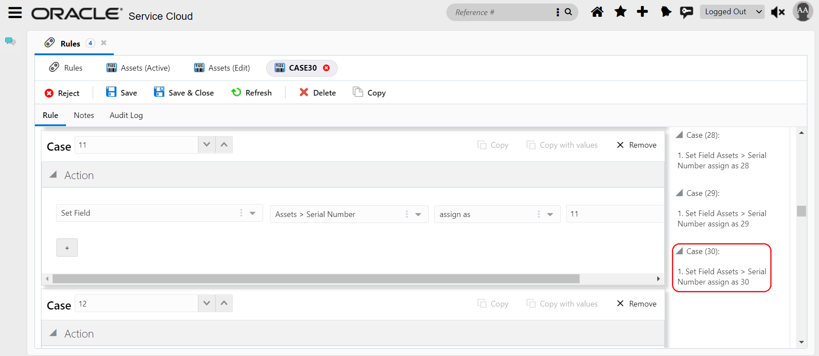Click 'Number assign as 29' text
Screen dimensions: 819x356
[x=713, y=224]
